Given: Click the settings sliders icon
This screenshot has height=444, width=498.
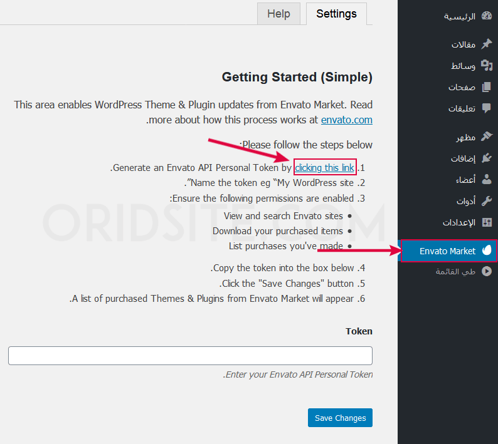Looking at the screenshot, I should (x=487, y=222).
